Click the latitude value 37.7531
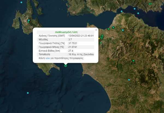 pos(72,43)
